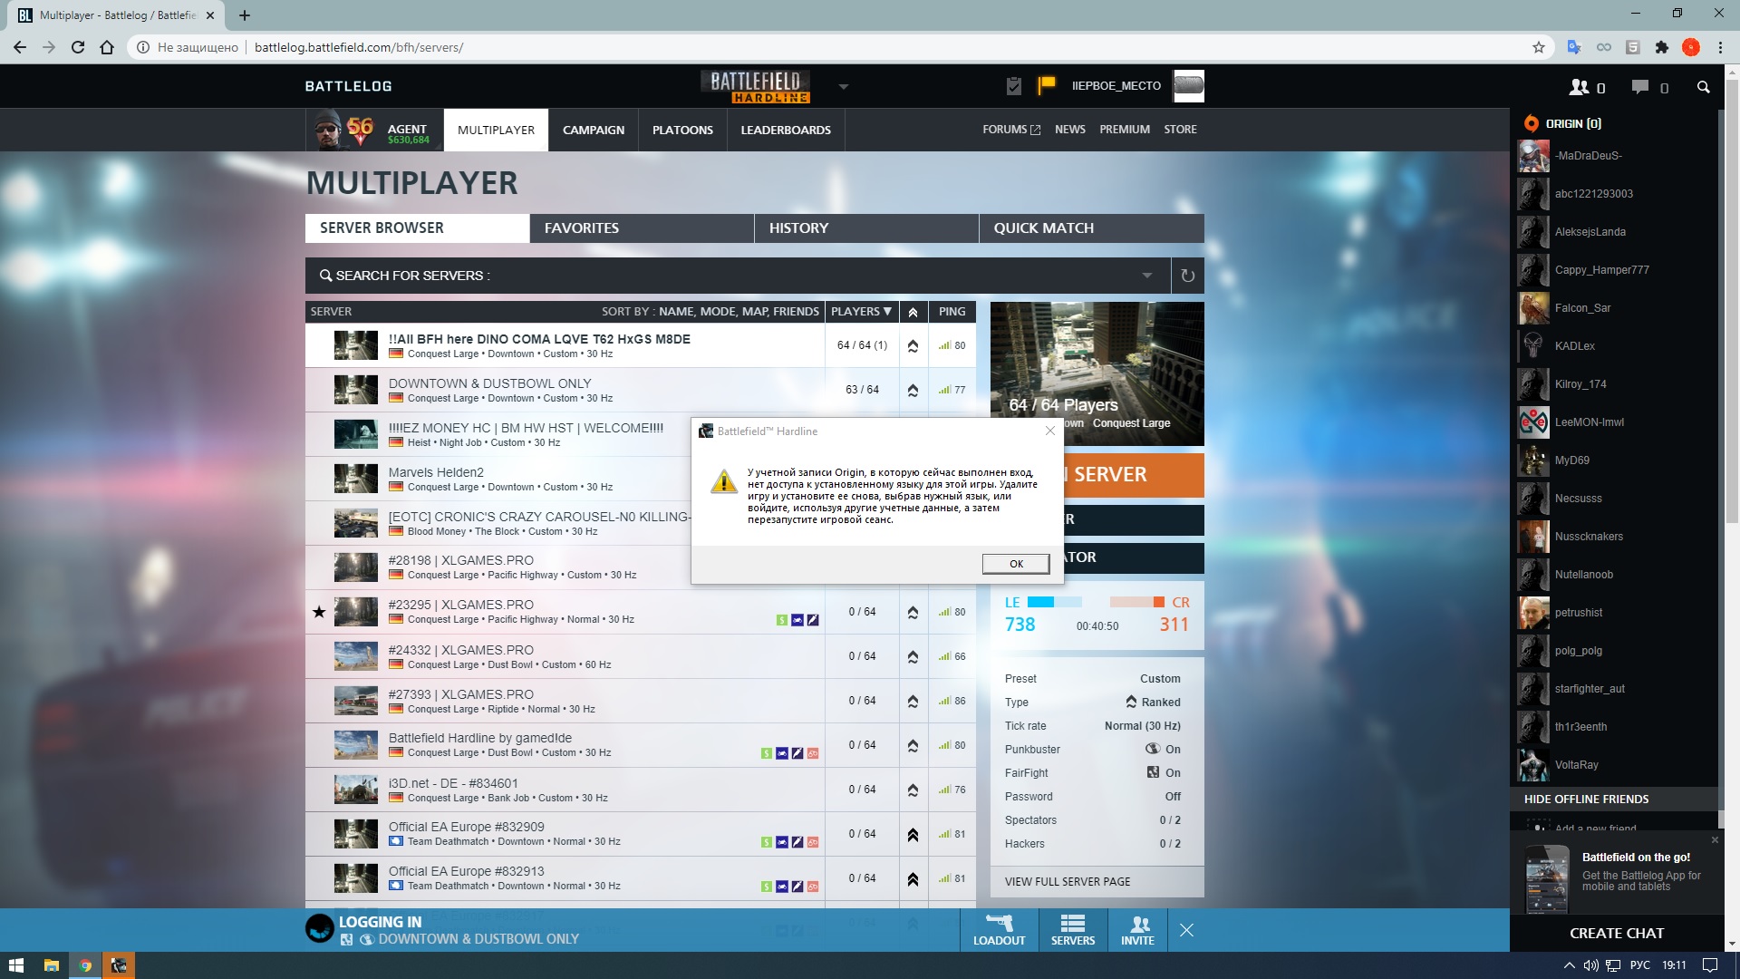The width and height of the screenshot is (1740, 979).
Task: Toggle ranked-type column sort header
Action: (913, 312)
